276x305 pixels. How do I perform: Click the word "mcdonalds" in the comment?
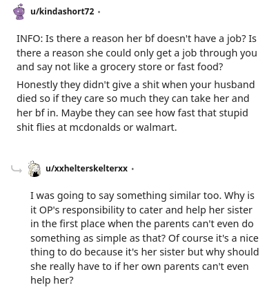pyautogui.click(x=95, y=127)
